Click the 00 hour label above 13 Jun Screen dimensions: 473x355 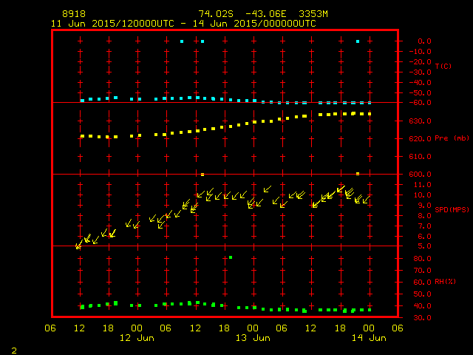click(x=253, y=328)
